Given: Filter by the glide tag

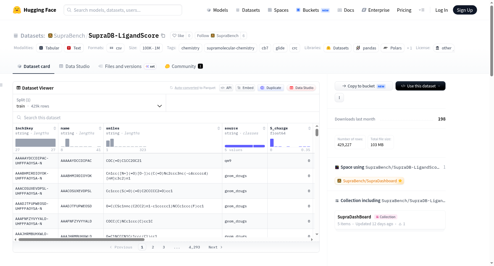Looking at the screenshot, I should [x=280, y=48].
